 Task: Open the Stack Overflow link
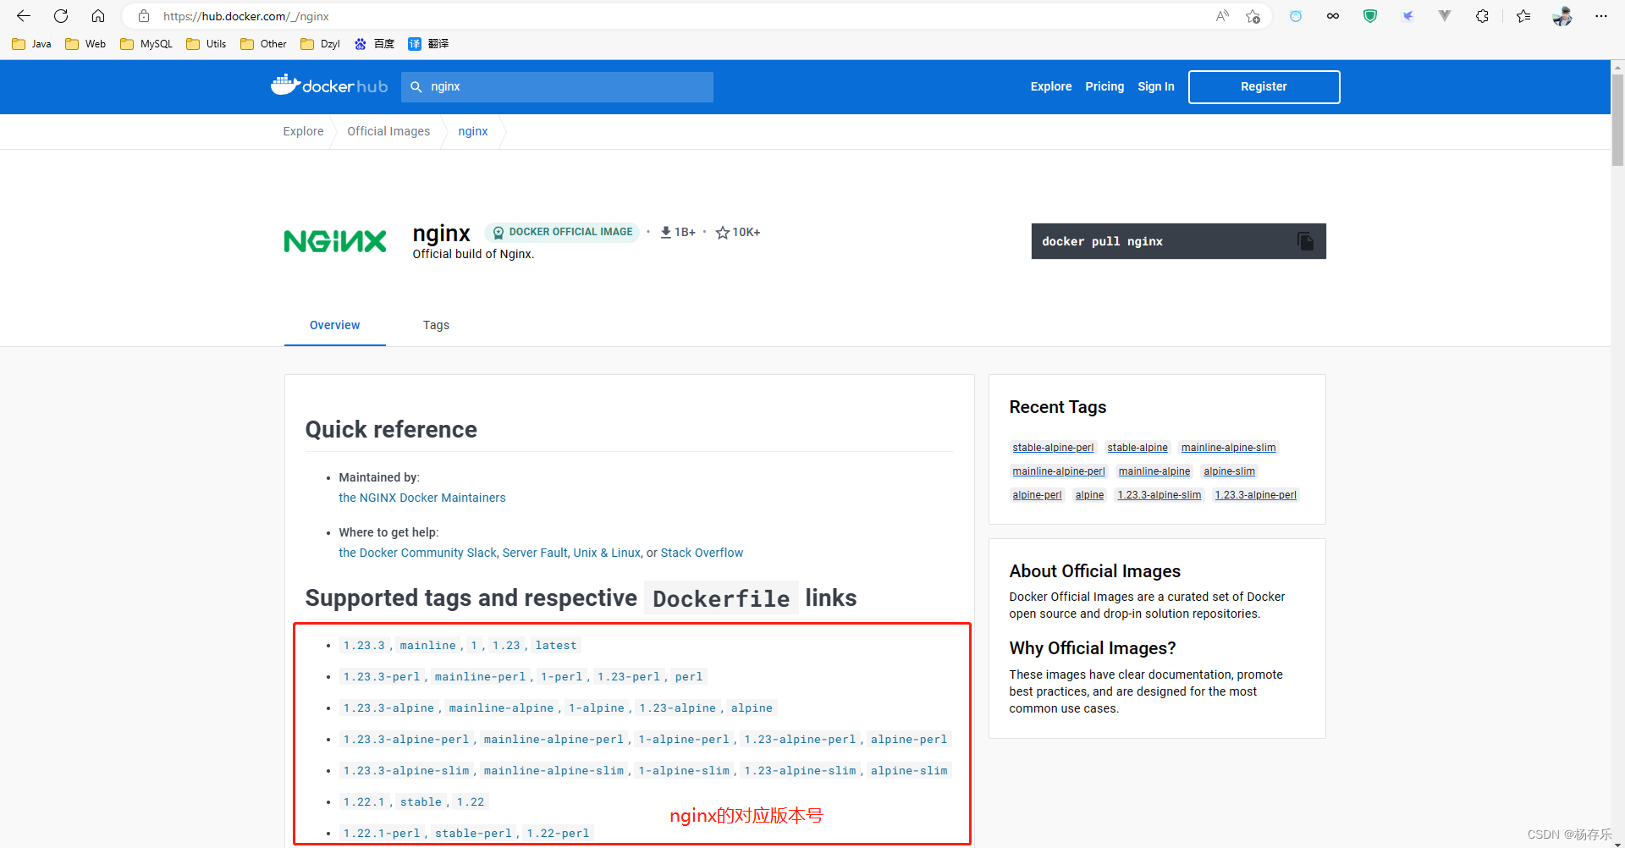(x=702, y=553)
